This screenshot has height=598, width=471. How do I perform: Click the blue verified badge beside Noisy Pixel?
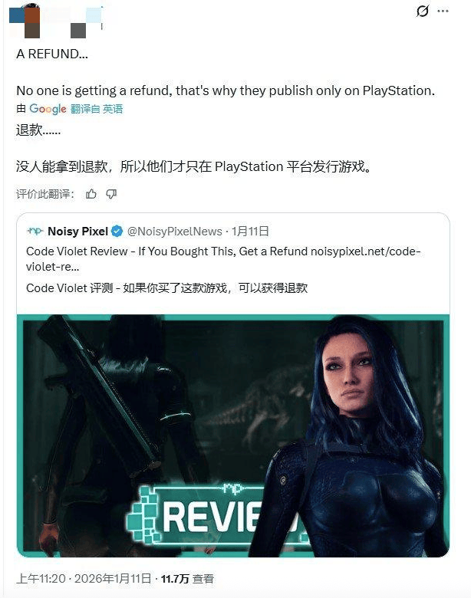click(x=117, y=231)
